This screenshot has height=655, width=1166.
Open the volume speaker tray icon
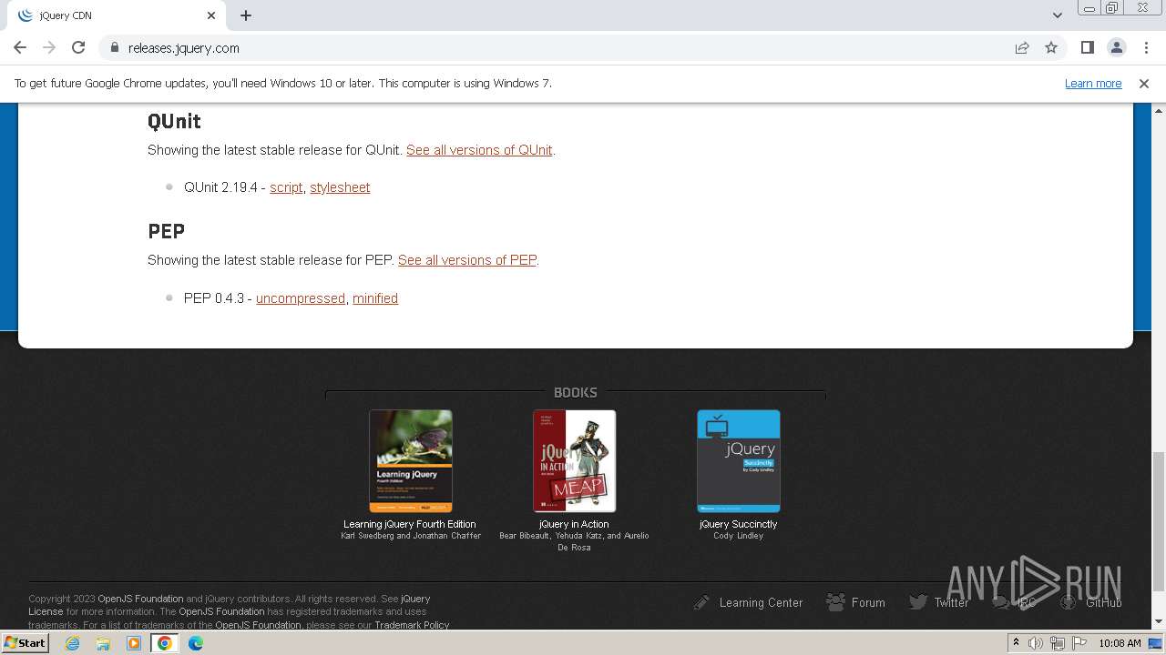(x=1036, y=643)
